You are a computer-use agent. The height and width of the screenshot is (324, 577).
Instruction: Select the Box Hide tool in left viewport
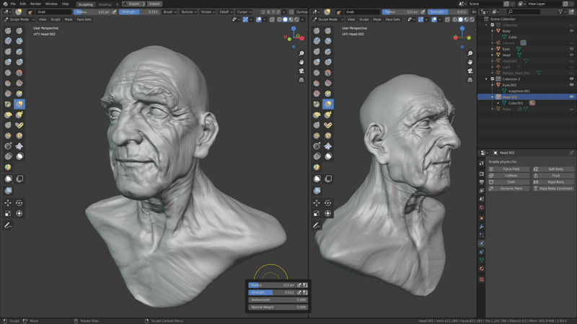pos(19,179)
